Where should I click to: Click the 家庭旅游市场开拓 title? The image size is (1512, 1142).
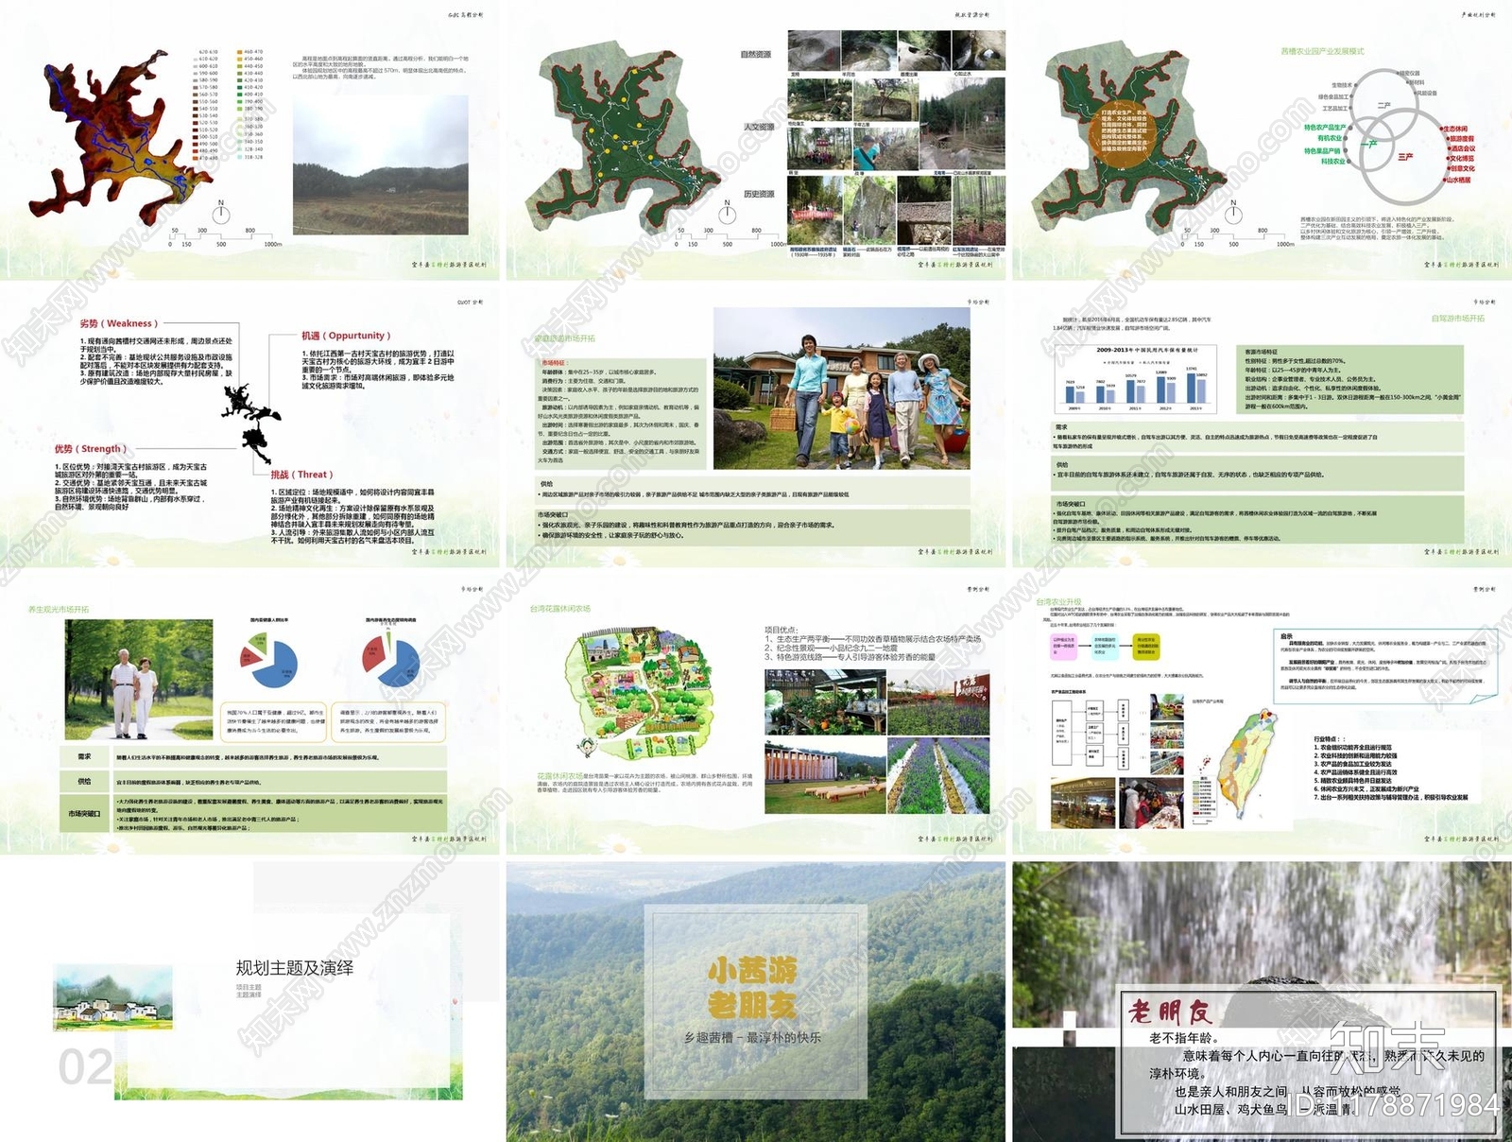(x=565, y=338)
